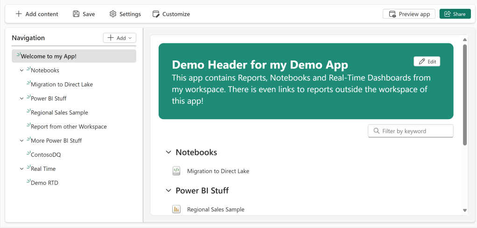Click the magnifier icon in filter box
The height and width of the screenshot is (228, 477).
pos(376,131)
